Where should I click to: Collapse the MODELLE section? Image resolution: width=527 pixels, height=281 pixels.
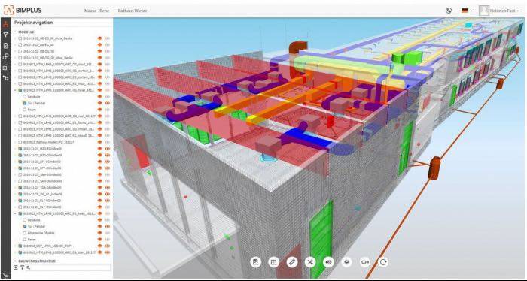[x=15, y=32]
